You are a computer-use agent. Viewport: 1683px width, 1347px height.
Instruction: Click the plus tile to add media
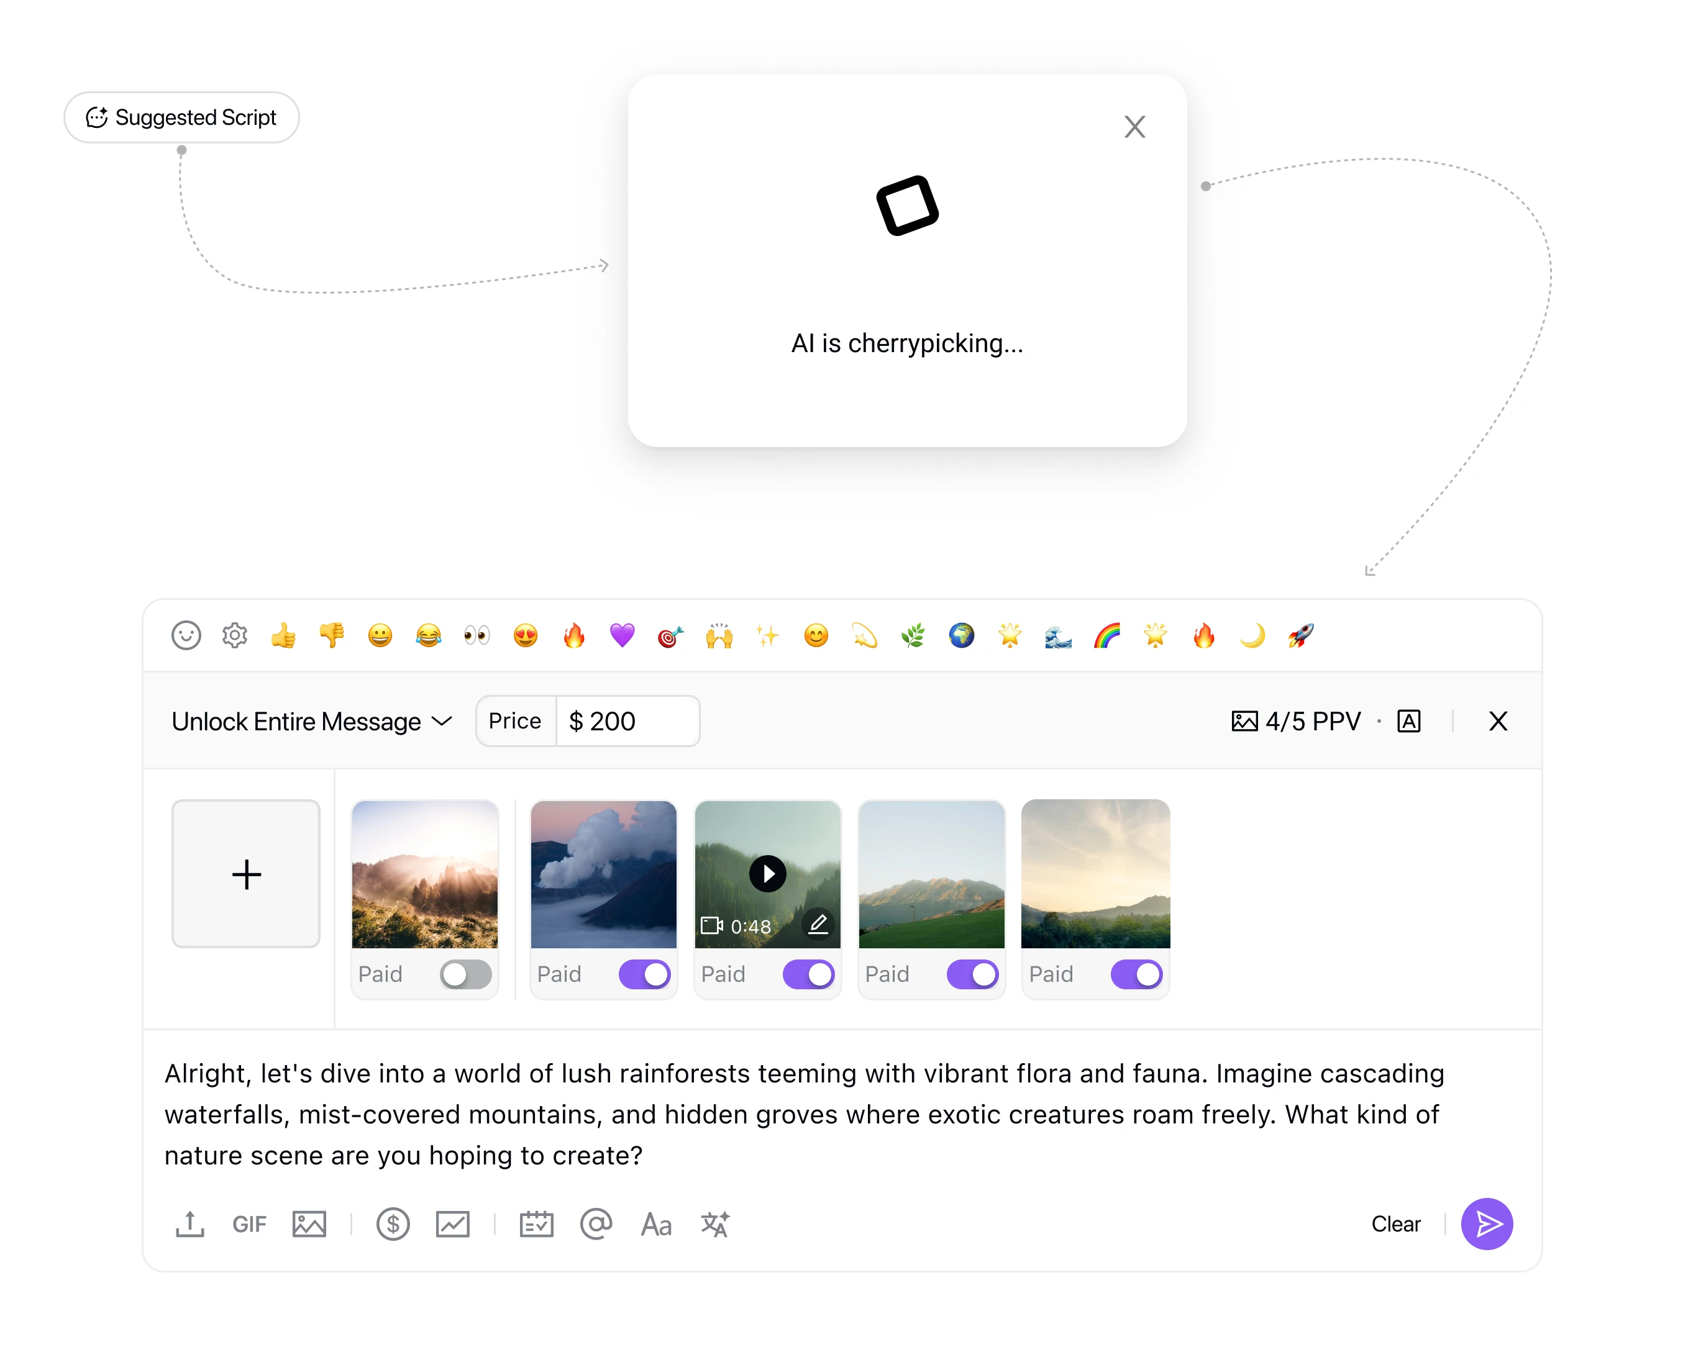pos(246,873)
